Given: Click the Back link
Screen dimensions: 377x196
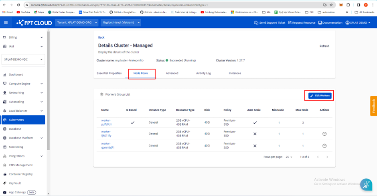Looking at the screenshot, I should [x=101, y=37].
